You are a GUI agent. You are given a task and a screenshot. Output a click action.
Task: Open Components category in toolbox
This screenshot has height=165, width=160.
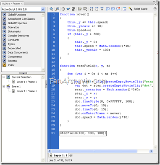click(15, 57)
